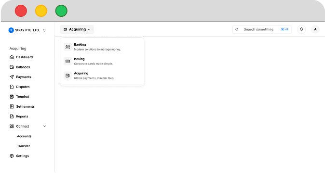Click the Acquiring icon in the top switcher
Screen dimensions: 325x179
pos(65,29)
